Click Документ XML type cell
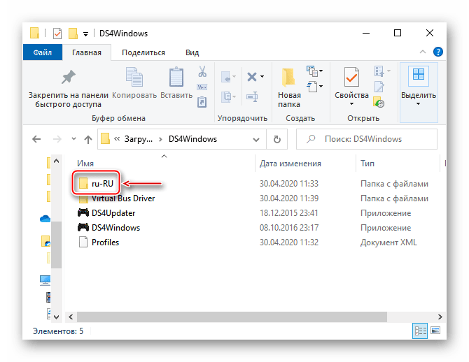This screenshot has width=469, height=362. [388, 242]
